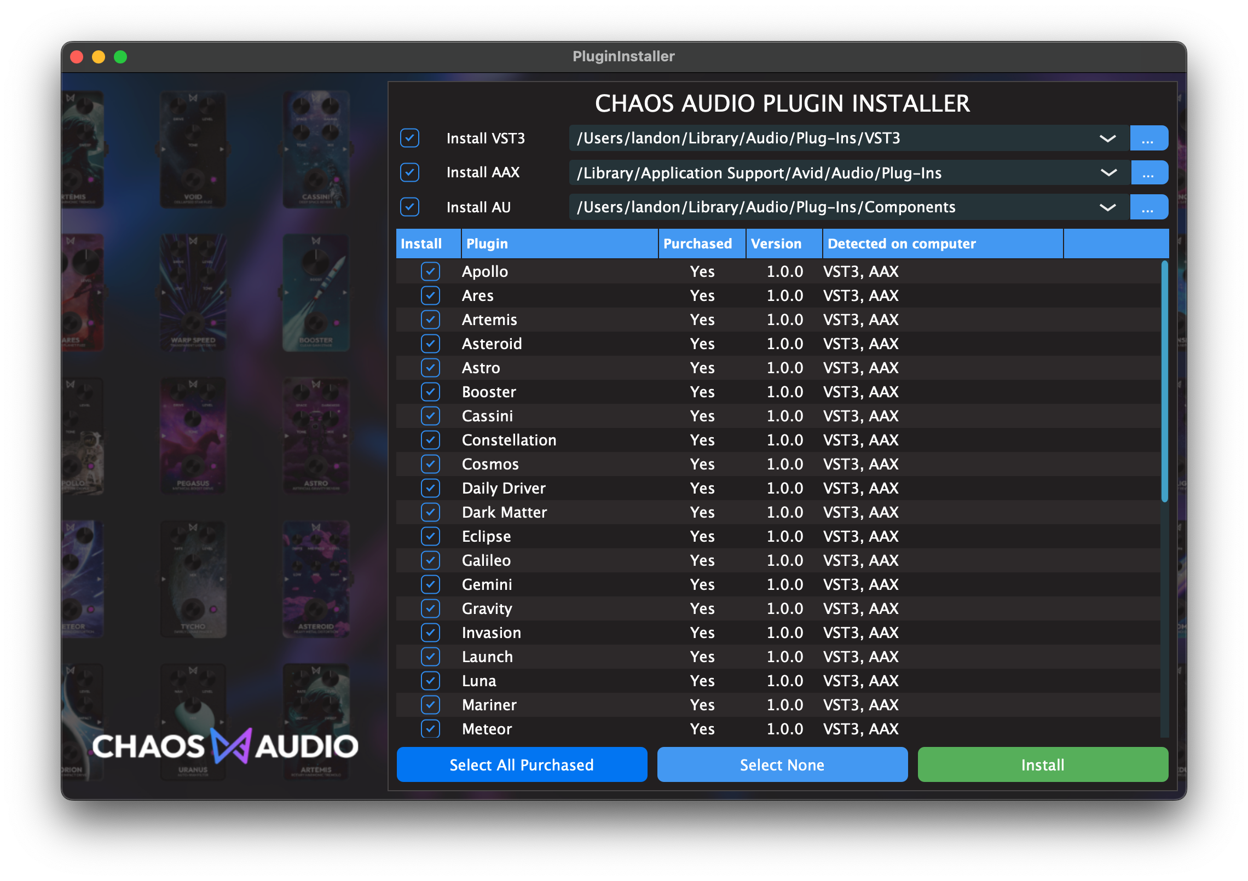Click the Booster pedal image
The width and height of the screenshot is (1248, 881).
[x=316, y=293]
